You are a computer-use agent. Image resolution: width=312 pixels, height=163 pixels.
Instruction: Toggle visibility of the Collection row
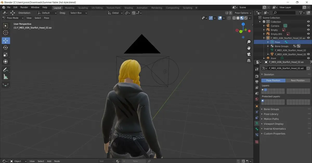(x=308, y=22)
